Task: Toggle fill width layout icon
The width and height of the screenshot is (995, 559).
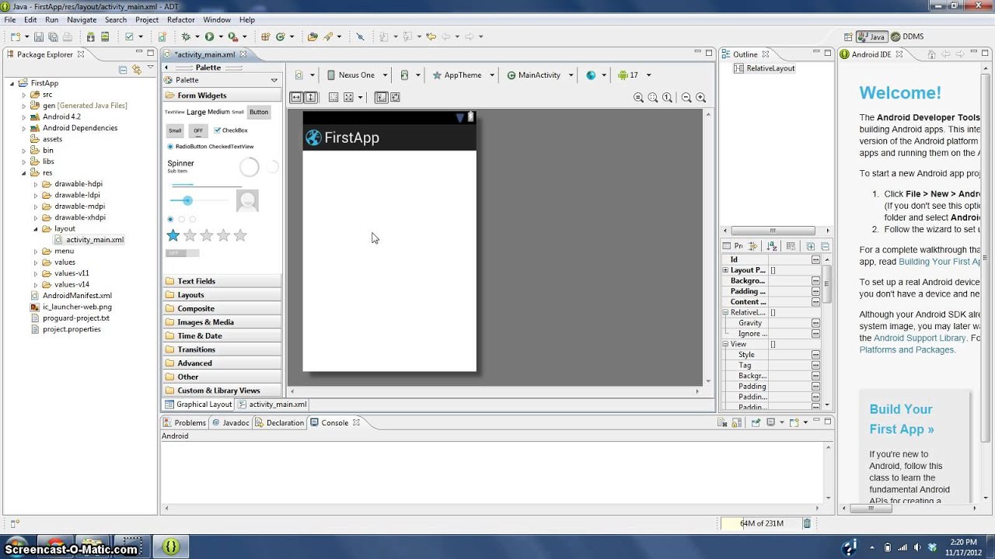Action: tap(296, 97)
